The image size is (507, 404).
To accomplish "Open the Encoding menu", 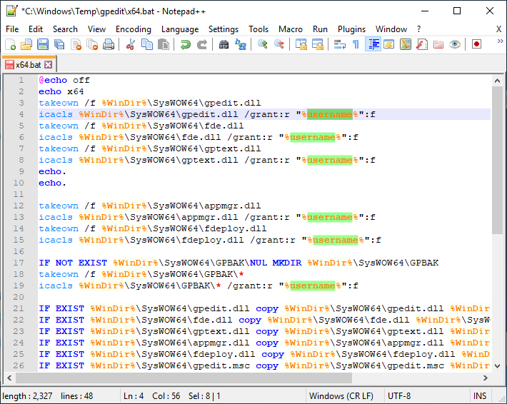I will [133, 29].
